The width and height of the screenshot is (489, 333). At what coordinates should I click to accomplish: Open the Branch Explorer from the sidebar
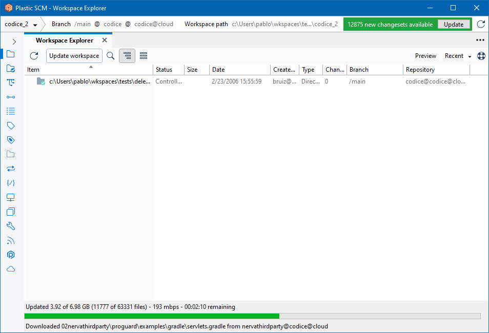(11, 82)
